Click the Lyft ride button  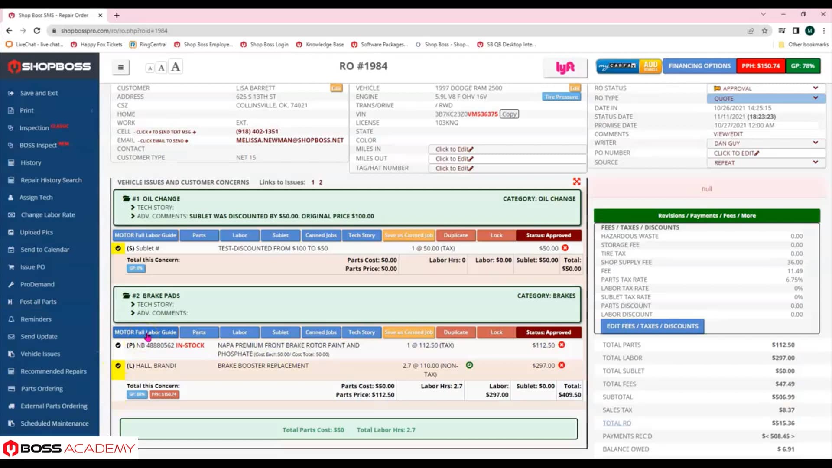[565, 67]
